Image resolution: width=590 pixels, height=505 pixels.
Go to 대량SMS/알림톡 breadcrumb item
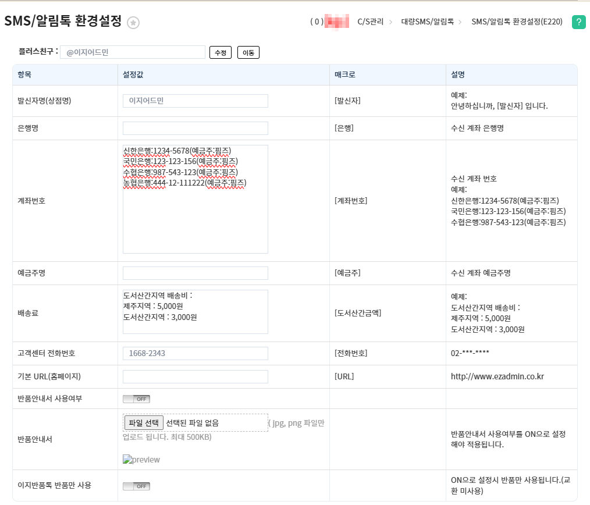tap(427, 22)
